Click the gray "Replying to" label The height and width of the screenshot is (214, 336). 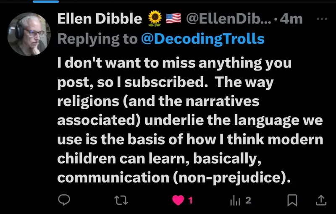(97, 39)
